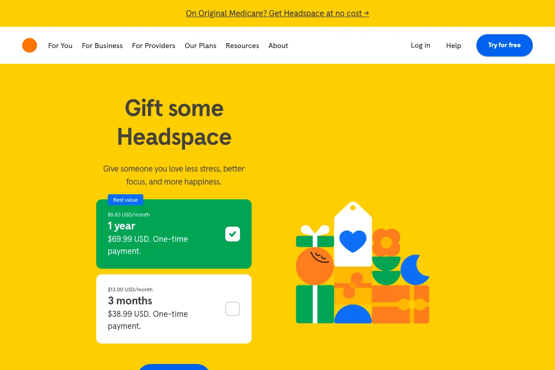This screenshot has height=370, width=555.
Task: Open the Original Medicare banner link
Action: tap(277, 13)
